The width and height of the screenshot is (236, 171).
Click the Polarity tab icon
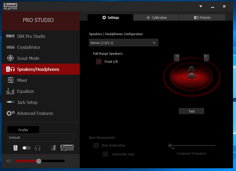[x=196, y=18]
